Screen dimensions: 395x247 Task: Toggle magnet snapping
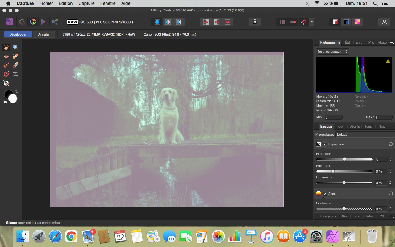pyautogui.click(x=304, y=22)
